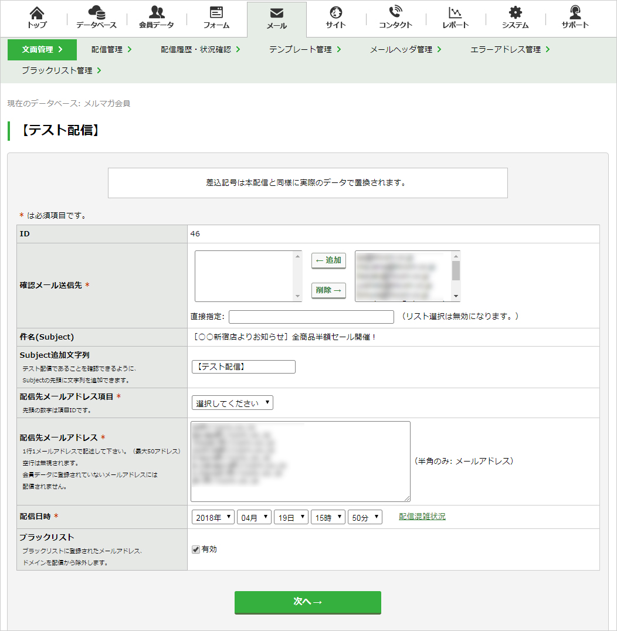Focus the 直接指定 input field
The image size is (617, 631).
point(311,317)
